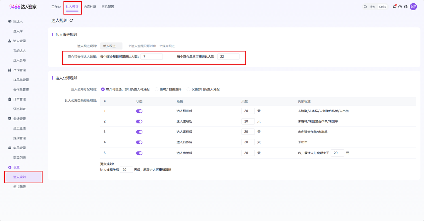Click the 订单管理 sidebar group icon
Screen dimensions: 424x221
10,99
